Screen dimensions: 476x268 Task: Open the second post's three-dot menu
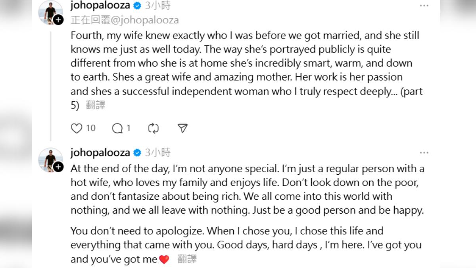[x=424, y=153]
